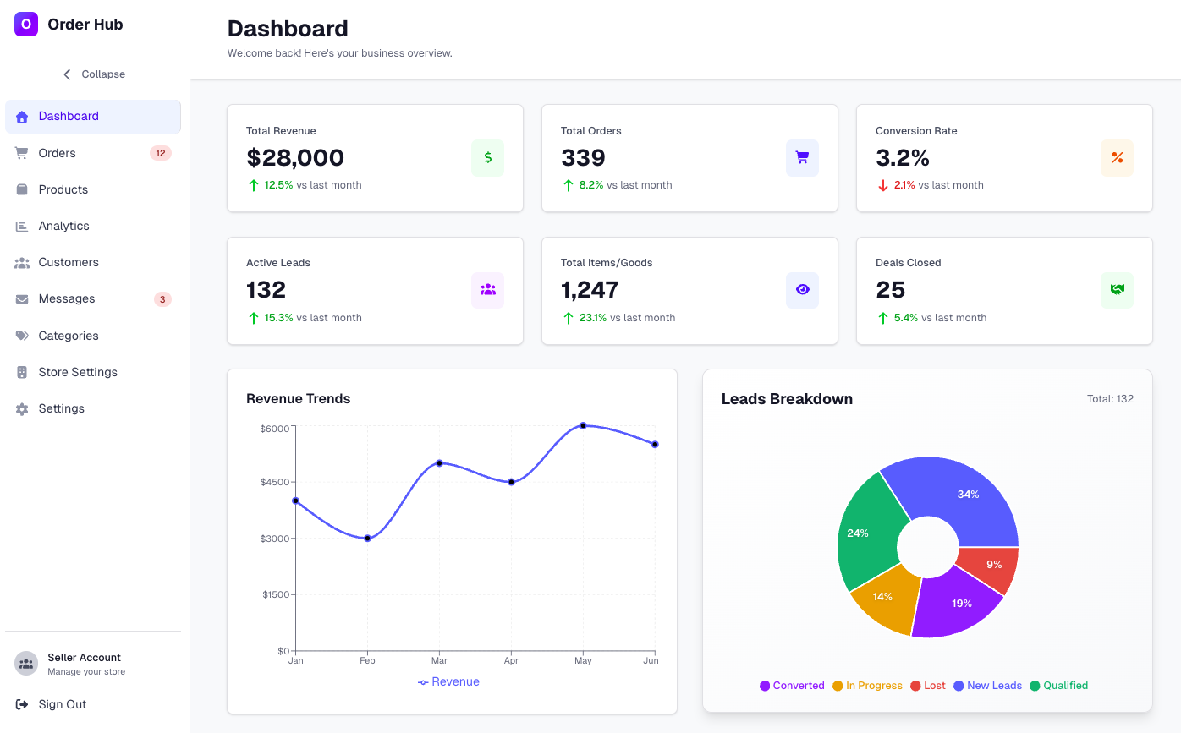Click the Customers people icon

click(21, 262)
